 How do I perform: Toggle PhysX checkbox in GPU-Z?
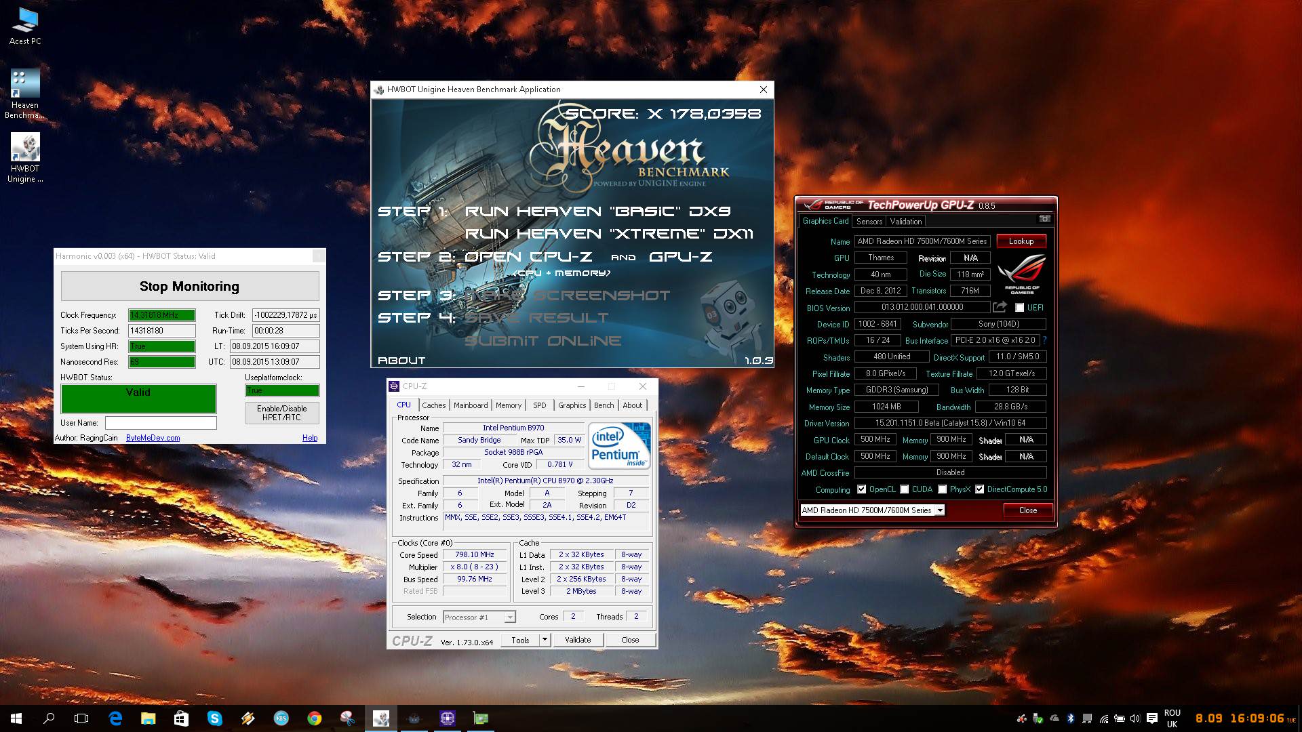click(x=942, y=489)
